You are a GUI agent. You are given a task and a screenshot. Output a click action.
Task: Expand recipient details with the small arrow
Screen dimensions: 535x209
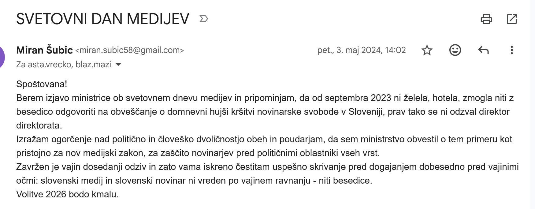(118, 65)
